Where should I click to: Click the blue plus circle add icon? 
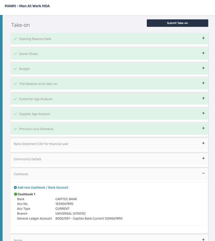(x=15, y=188)
